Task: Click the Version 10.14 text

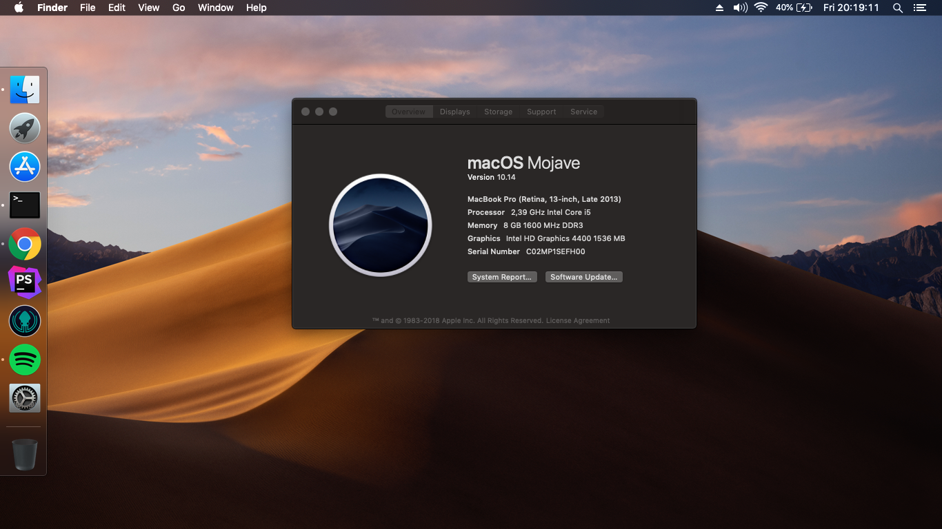Action: tap(492, 177)
